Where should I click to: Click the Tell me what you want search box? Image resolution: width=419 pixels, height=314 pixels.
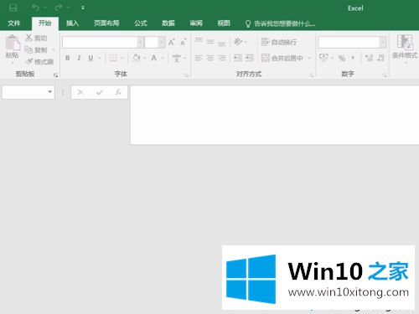click(281, 23)
